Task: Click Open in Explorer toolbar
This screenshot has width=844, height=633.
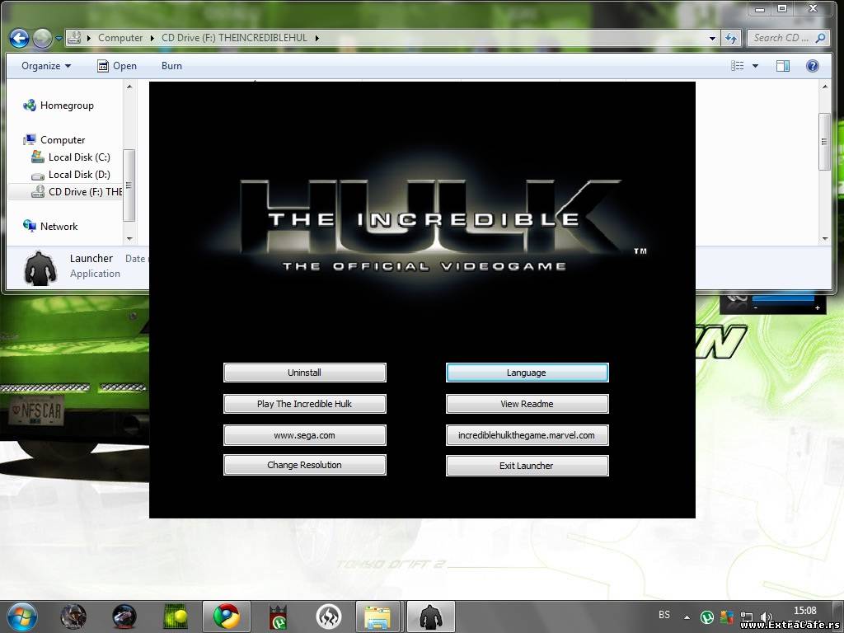Action: pyautogui.click(x=117, y=66)
